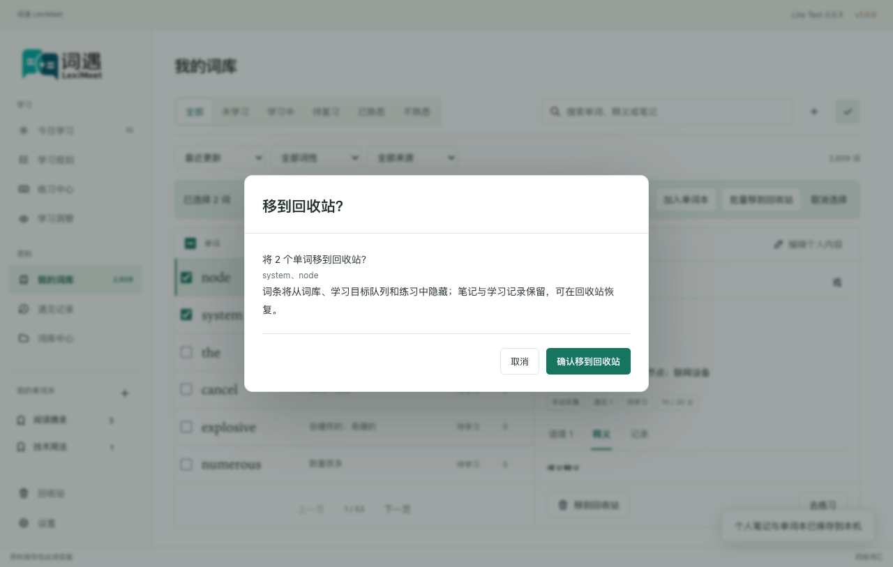The height and width of the screenshot is (567, 893).
Task: Open the 全部词性 part-of-speech dropdown
Action: click(x=317, y=158)
